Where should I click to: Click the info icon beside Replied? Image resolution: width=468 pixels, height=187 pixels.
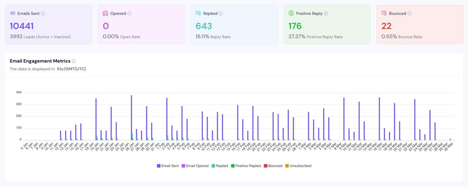[220, 13]
